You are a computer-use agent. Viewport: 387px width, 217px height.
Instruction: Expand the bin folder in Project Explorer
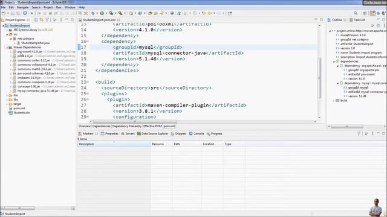pyautogui.click(x=7, y=95)
